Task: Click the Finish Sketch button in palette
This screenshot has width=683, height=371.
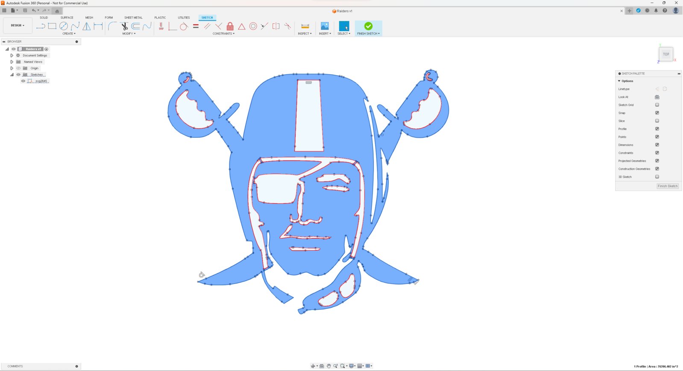Action: coord(668,186)
